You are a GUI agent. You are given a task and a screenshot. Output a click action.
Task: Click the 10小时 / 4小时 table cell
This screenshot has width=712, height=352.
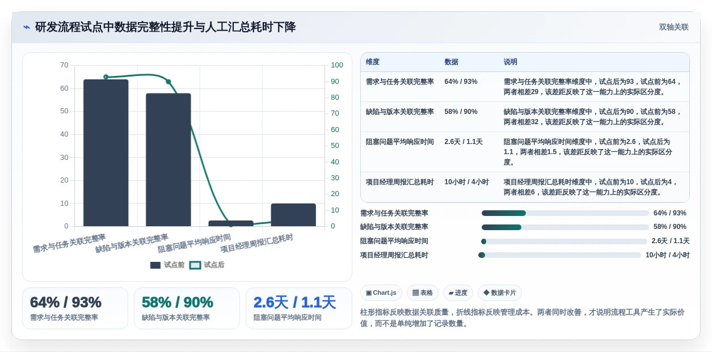tap(466, 182)
